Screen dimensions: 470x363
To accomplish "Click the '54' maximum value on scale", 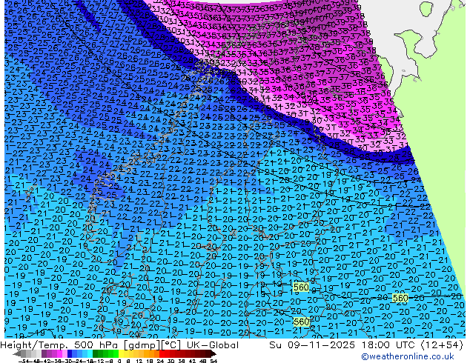I will (x=214, y=362).
